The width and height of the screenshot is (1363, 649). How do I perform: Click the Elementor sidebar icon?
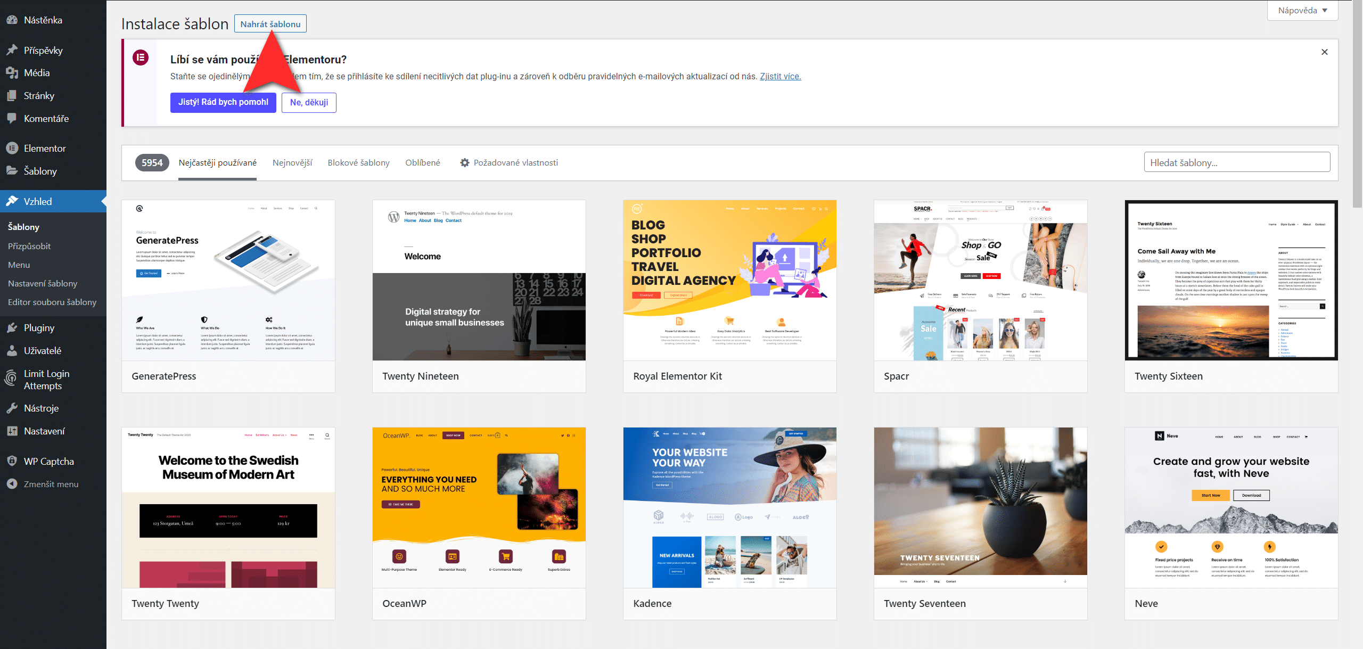(x=12, y=149)
